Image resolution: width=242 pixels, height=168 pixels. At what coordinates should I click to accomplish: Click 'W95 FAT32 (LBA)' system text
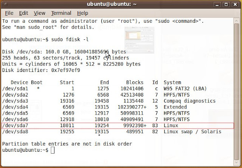[x=185, y=89]
